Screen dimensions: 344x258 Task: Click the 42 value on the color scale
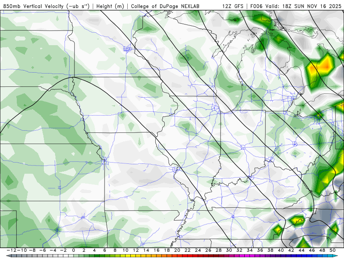click(x=292, y=250)
